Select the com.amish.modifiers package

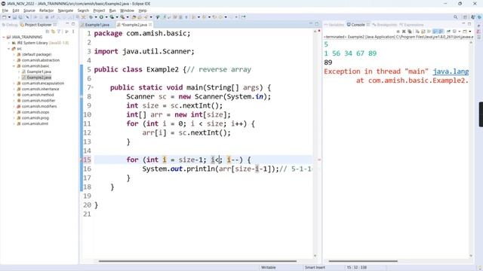(39, 106)
